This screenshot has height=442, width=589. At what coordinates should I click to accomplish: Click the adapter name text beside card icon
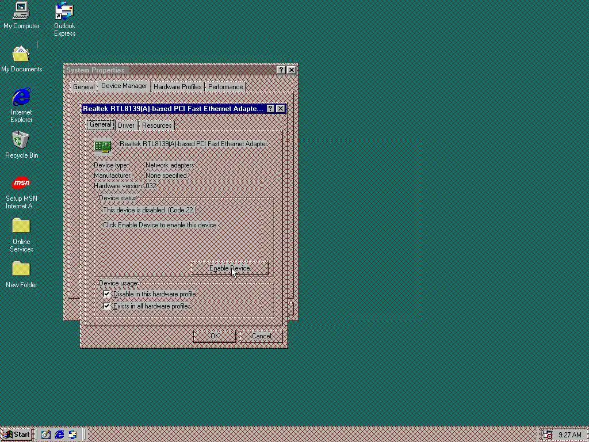tap(194, 144)
